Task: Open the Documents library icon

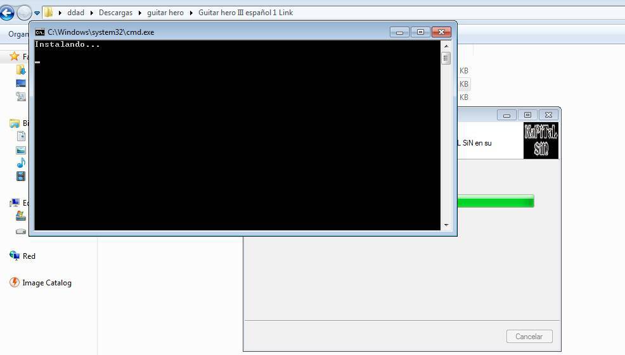Action: pyautogui.click(x=21, y=137)
